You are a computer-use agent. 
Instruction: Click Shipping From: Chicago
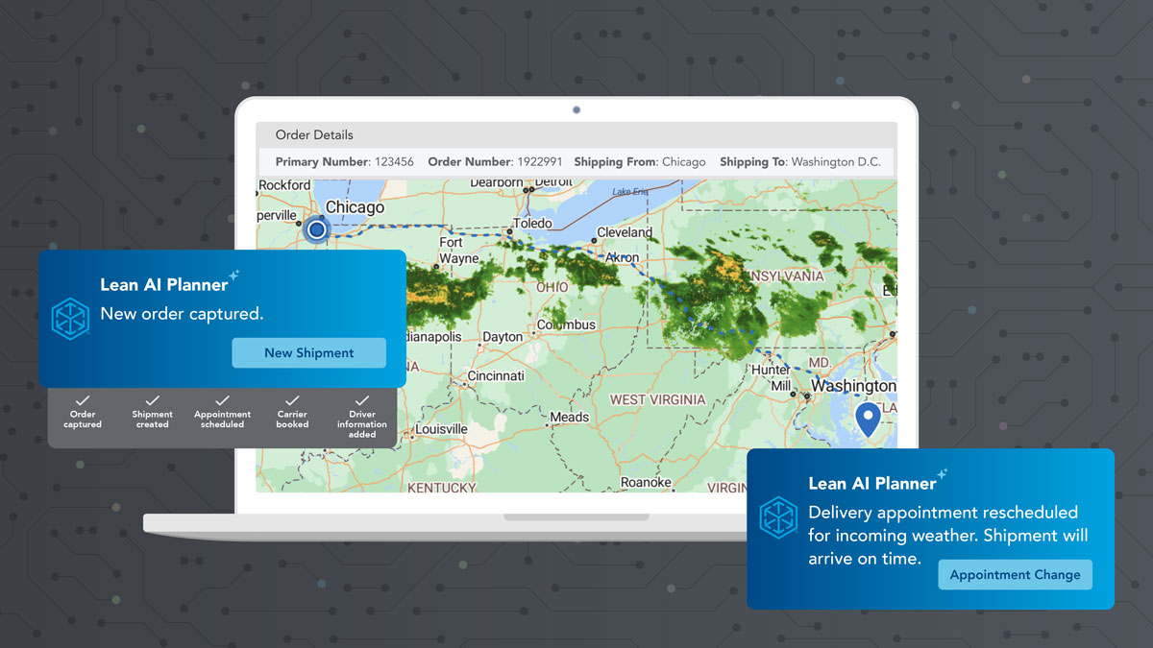pyautogui.click(x=640, y=161)
